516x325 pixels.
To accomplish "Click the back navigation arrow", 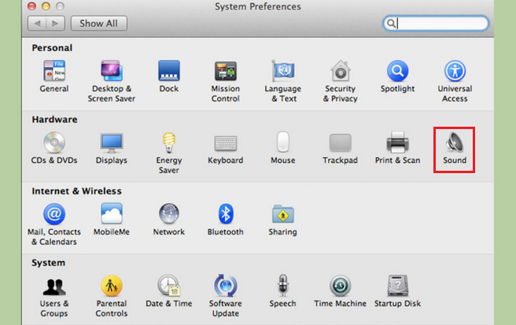I will point(37,24).
